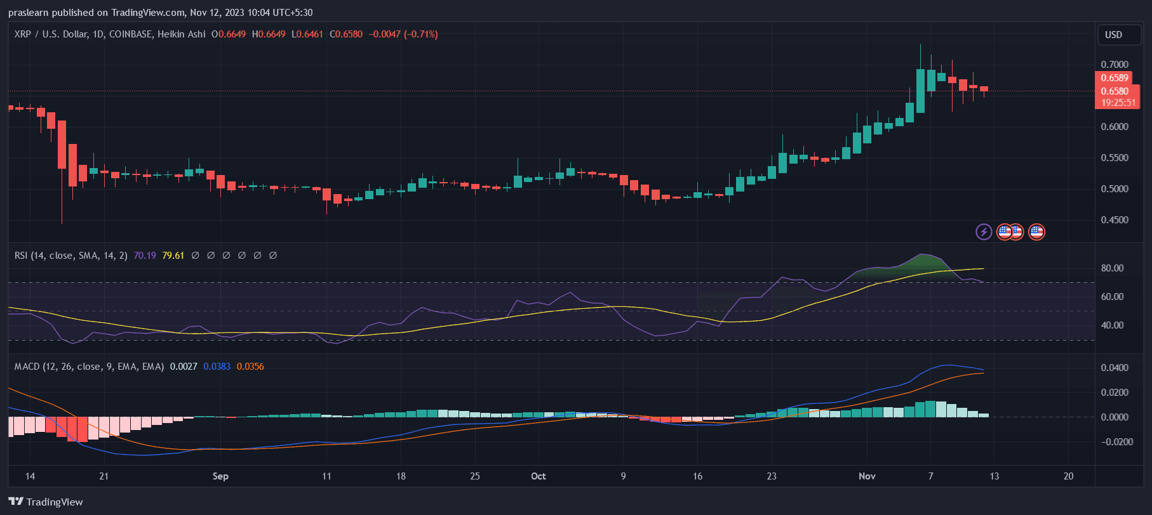Screen dimensions: 1152x515
Task: Click the TradingView logo at bottom left
Action: [x=46, y=502]
